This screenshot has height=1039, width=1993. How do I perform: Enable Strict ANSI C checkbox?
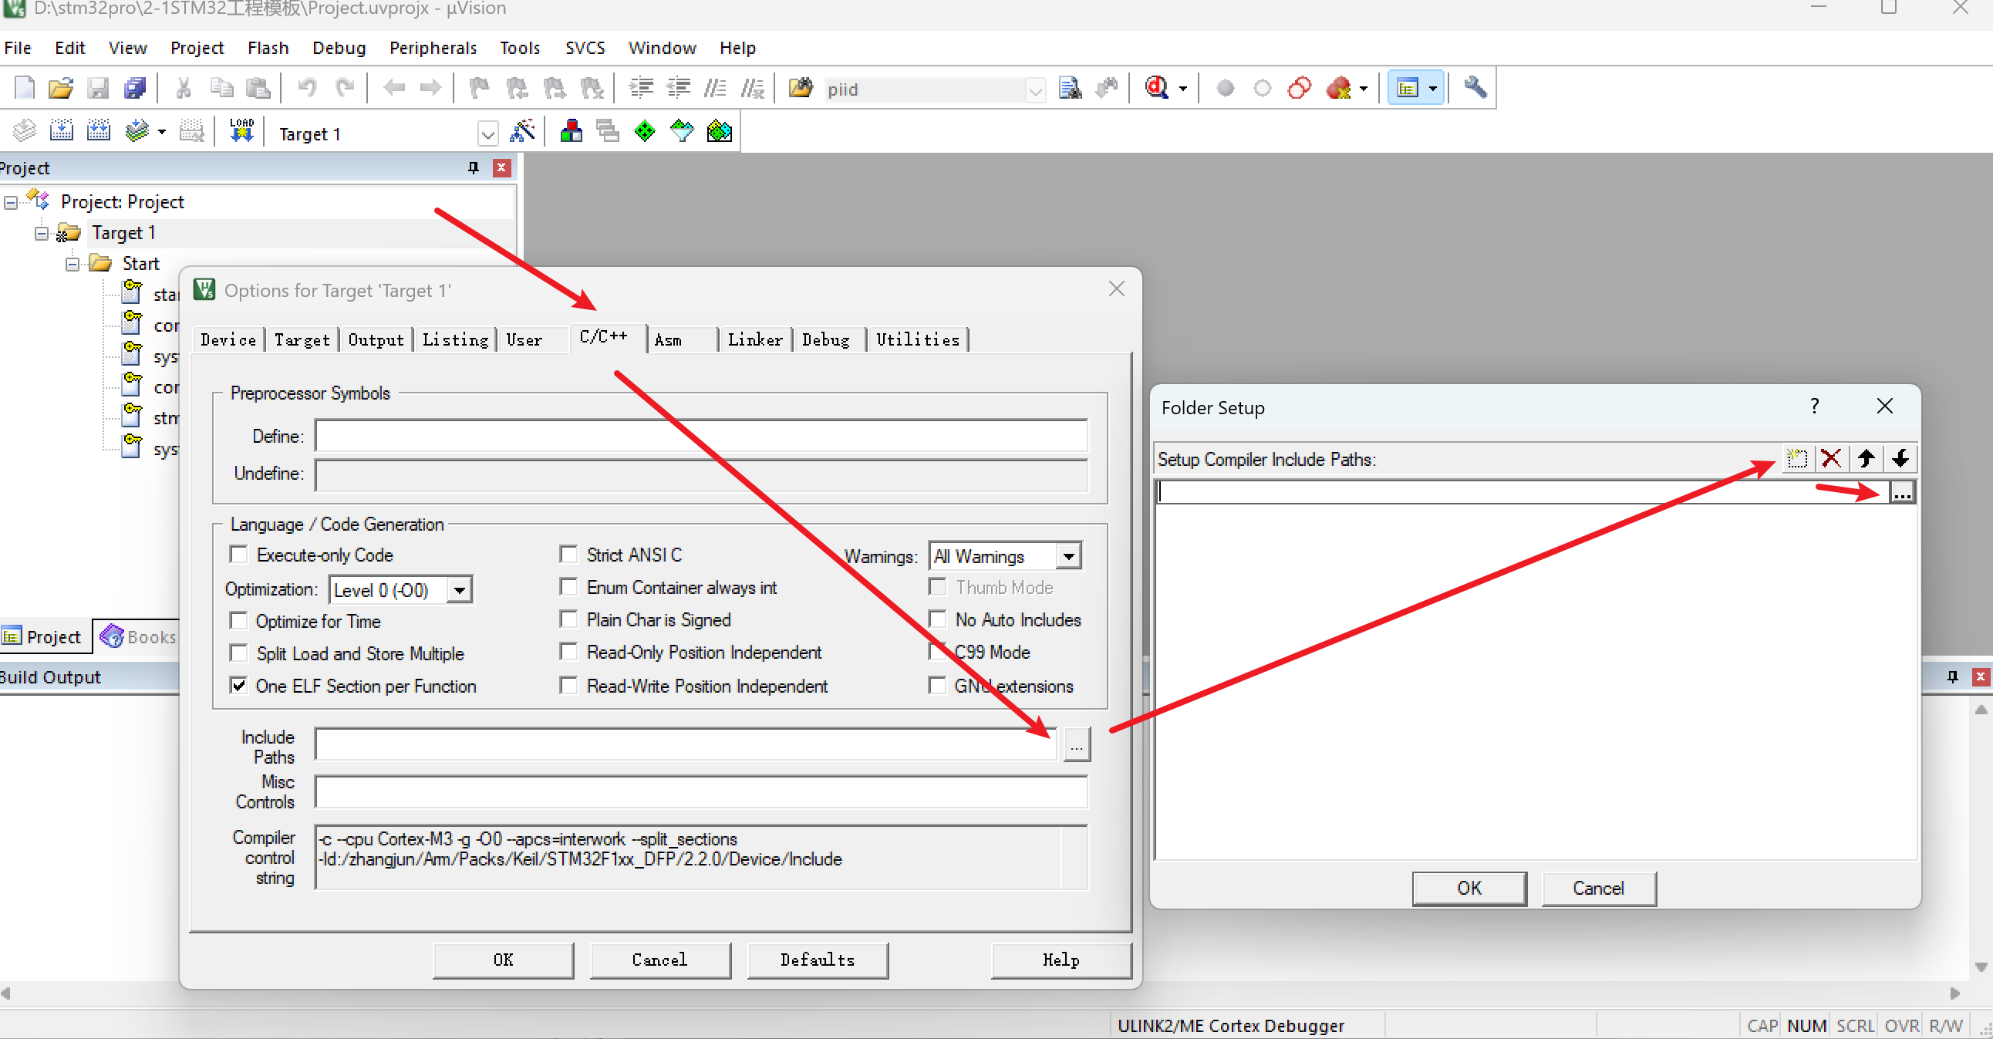pos(568,555)
